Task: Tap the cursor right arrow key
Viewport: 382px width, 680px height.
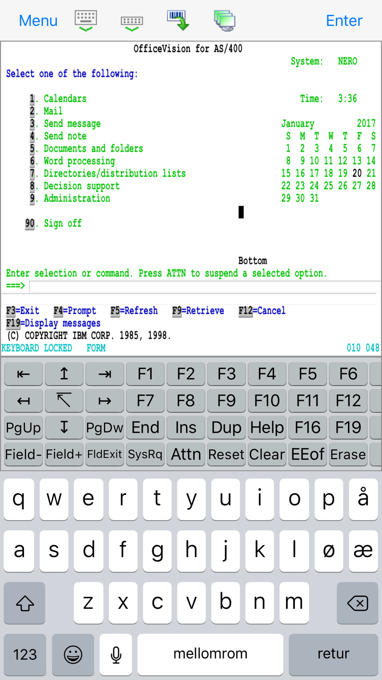Action: pos(105,401)
